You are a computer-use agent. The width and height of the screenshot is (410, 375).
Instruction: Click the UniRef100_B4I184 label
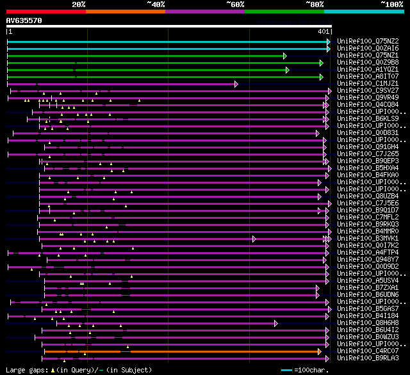pyautogui.click(x=368, y=315)
